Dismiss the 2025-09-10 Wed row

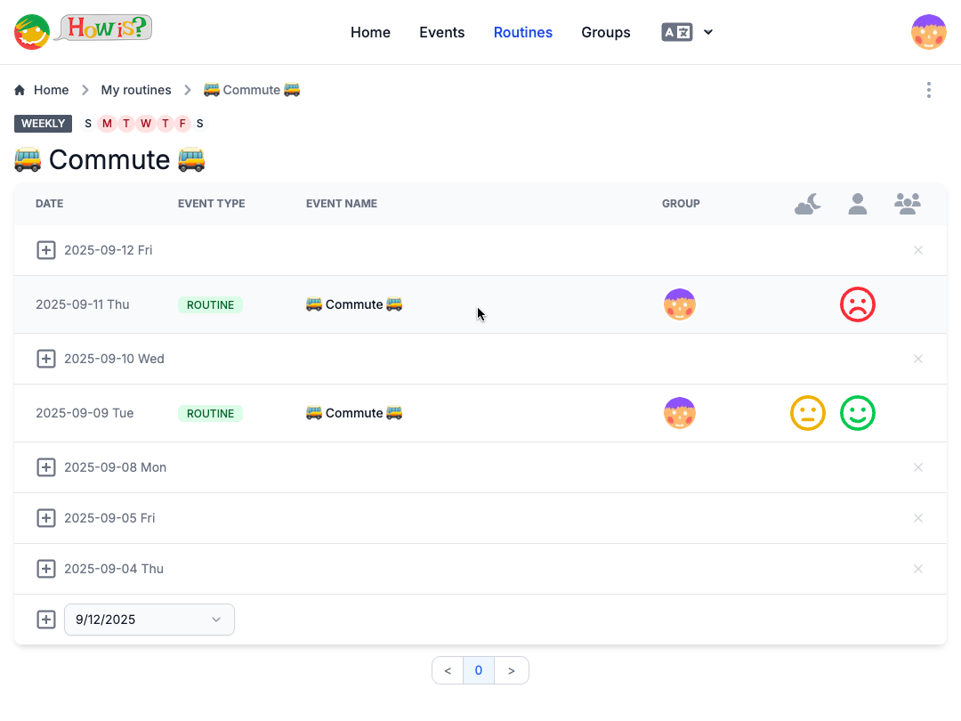click(917, 359)
